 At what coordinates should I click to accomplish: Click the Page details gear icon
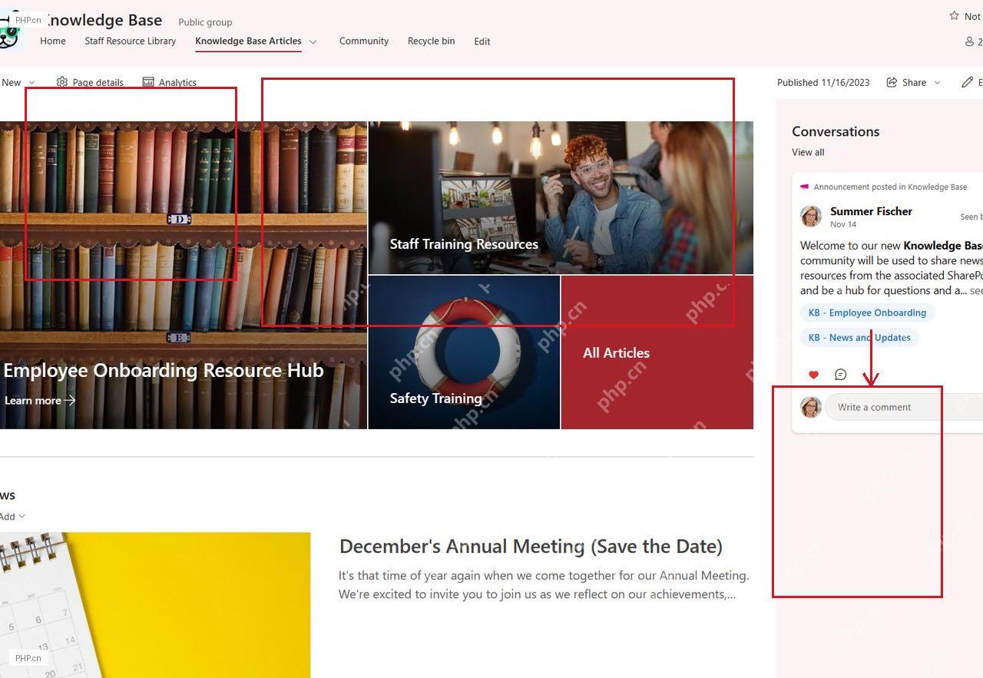[62, 82]
